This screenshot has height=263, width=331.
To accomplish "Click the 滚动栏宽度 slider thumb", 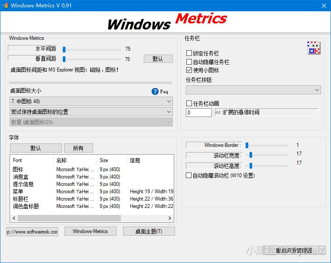I will pyautogui.click(x=251, y=155).
